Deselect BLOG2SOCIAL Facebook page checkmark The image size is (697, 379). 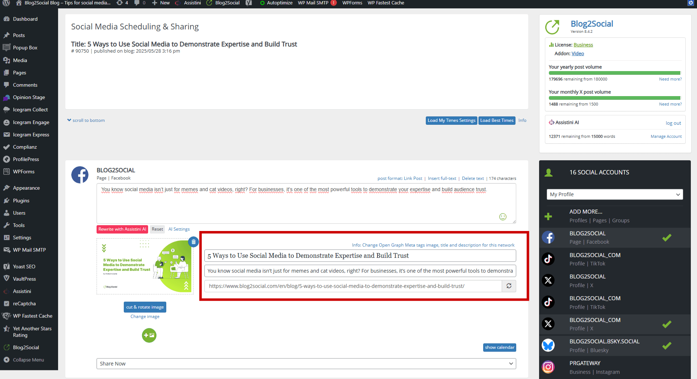(667, 238)
